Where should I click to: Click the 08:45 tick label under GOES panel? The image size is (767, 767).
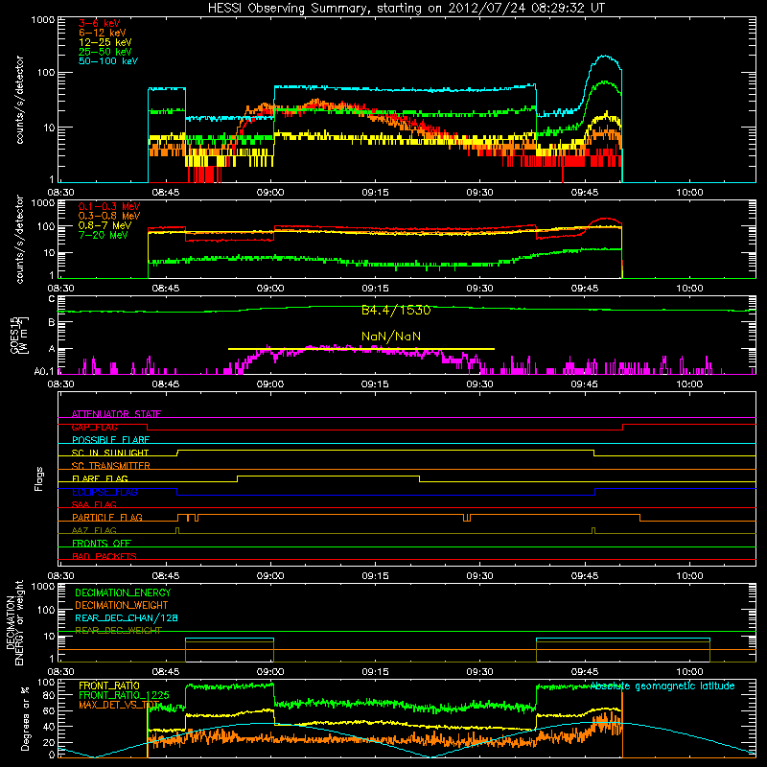click(x=165, y=384)
